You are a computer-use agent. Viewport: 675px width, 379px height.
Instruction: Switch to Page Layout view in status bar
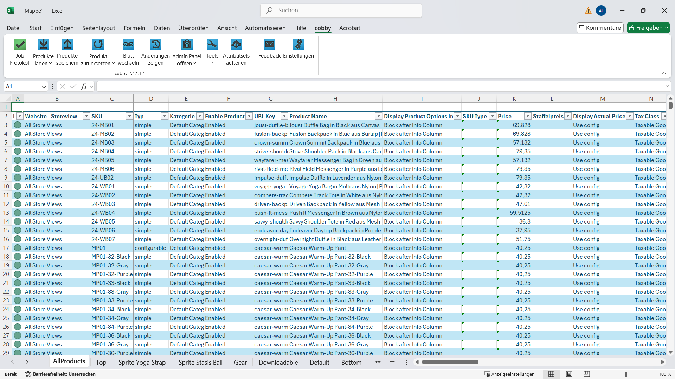(x=569, y=374)
